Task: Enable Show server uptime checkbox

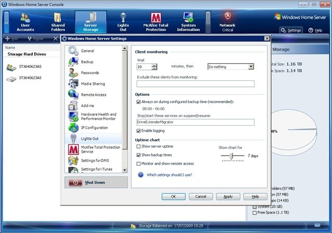Action: pyautogui.click(x=139, y=147)
